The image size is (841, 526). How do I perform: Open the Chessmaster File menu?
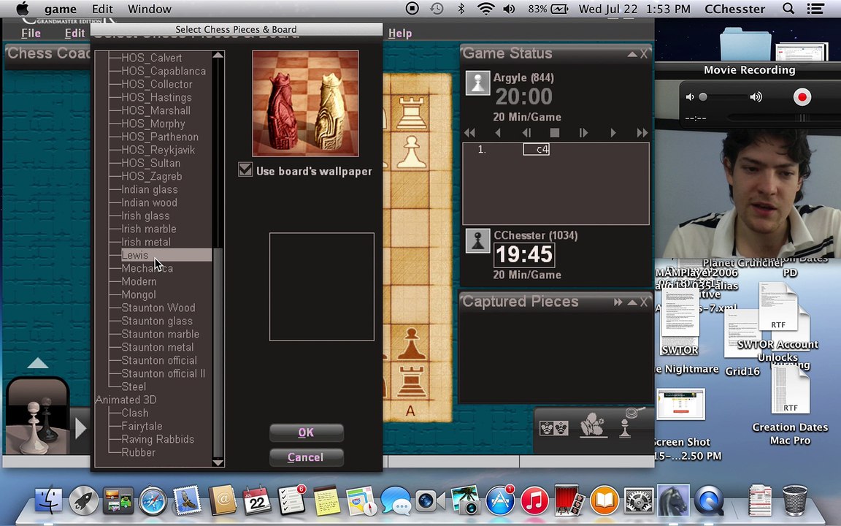click(x=31, y=34)
